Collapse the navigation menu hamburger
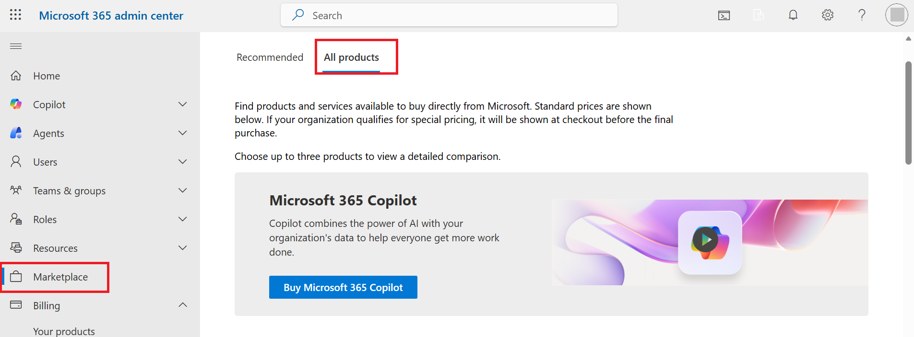The width and height of the screenshot is (914, 337). pos(16,46)
